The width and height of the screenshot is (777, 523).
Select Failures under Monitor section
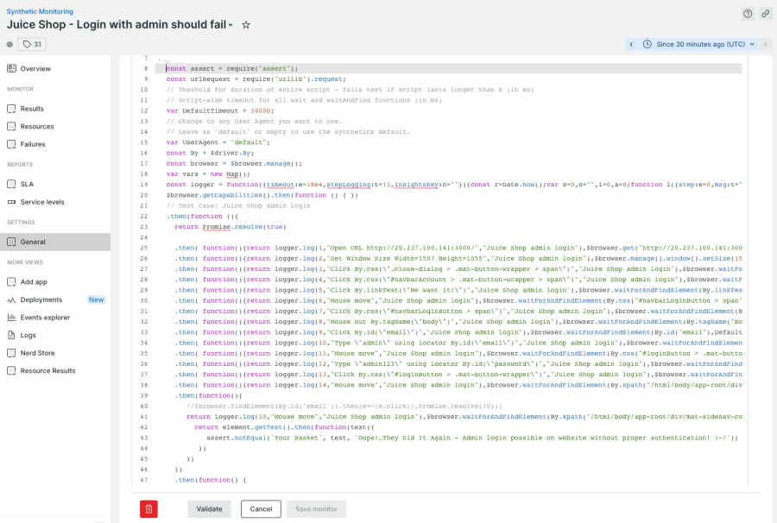pos(33,144)
